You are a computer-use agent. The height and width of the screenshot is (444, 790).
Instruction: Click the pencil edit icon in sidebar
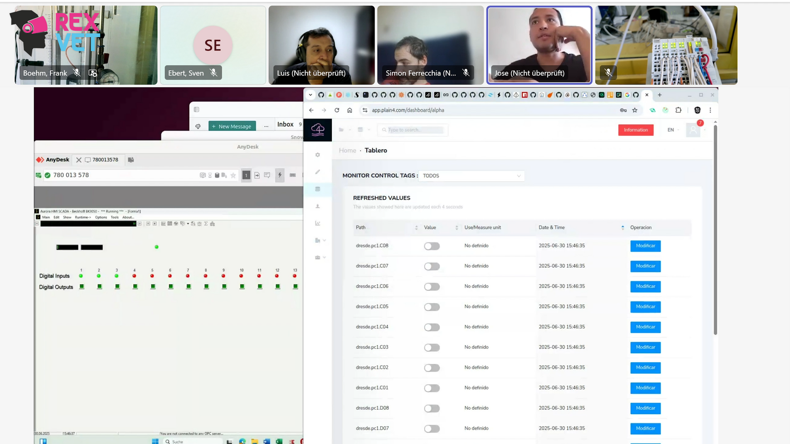coord(318,172)
